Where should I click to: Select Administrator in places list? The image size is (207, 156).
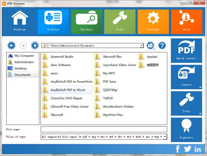(23, 62)
